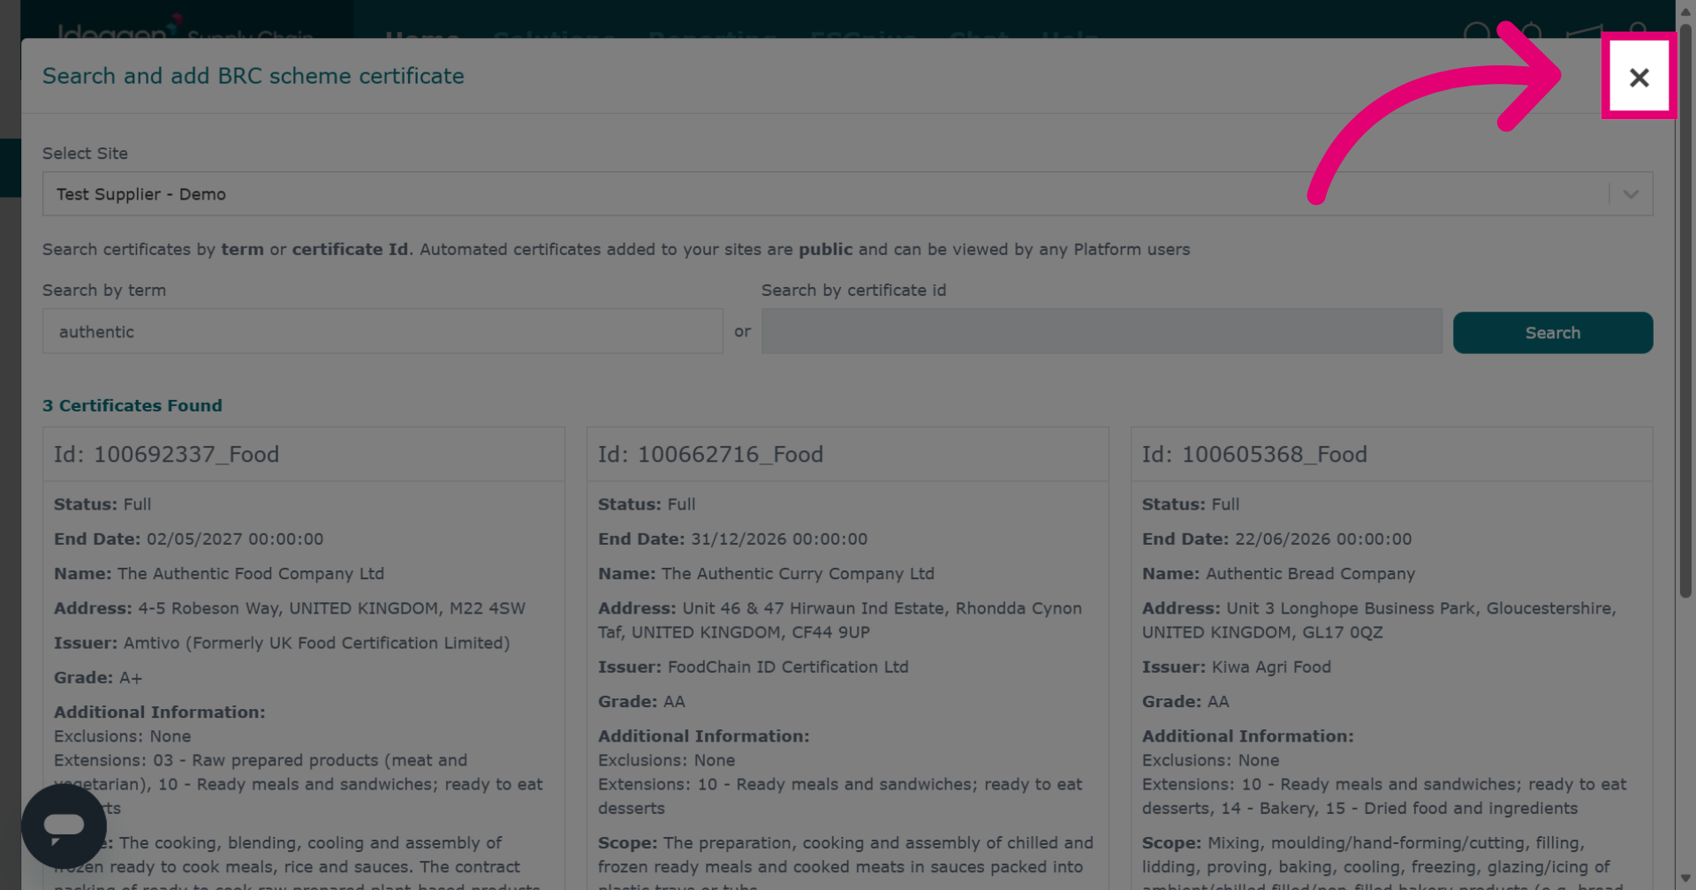The width and height of the screenshot is (1696, 890).
Task: Click name Authentic Bread Company
Action: (1278, 574)
